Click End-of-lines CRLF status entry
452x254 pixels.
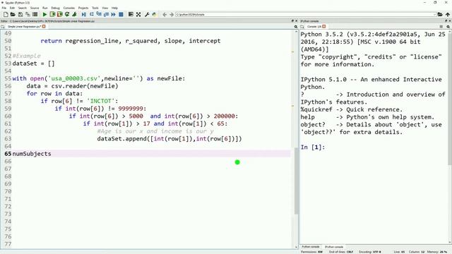(x=341, y=252)
